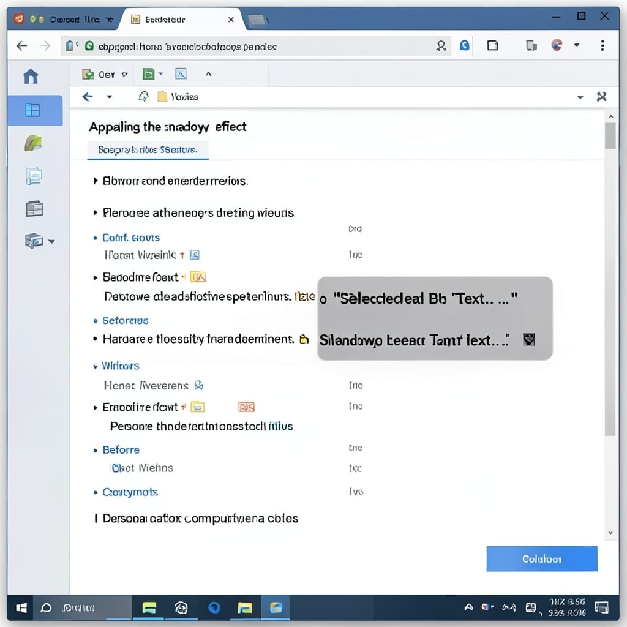Viewport: 627px width, 627px height.
Task: Open the documents sidebar icon
Action: pyautogui.click(x=34, y=176)
